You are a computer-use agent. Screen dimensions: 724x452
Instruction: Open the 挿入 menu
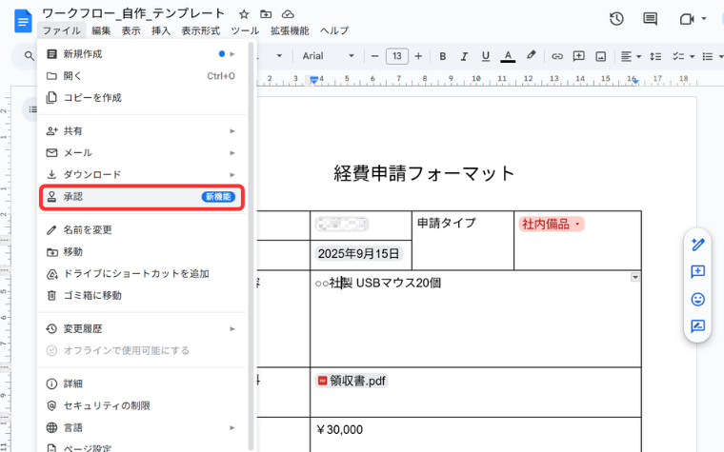click(161, 30)
